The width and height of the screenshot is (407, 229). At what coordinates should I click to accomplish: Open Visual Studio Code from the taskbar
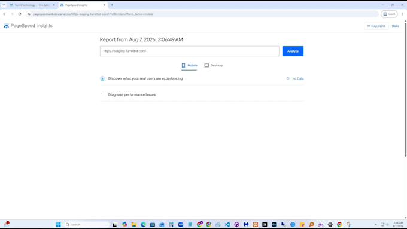tap(227, 225)
